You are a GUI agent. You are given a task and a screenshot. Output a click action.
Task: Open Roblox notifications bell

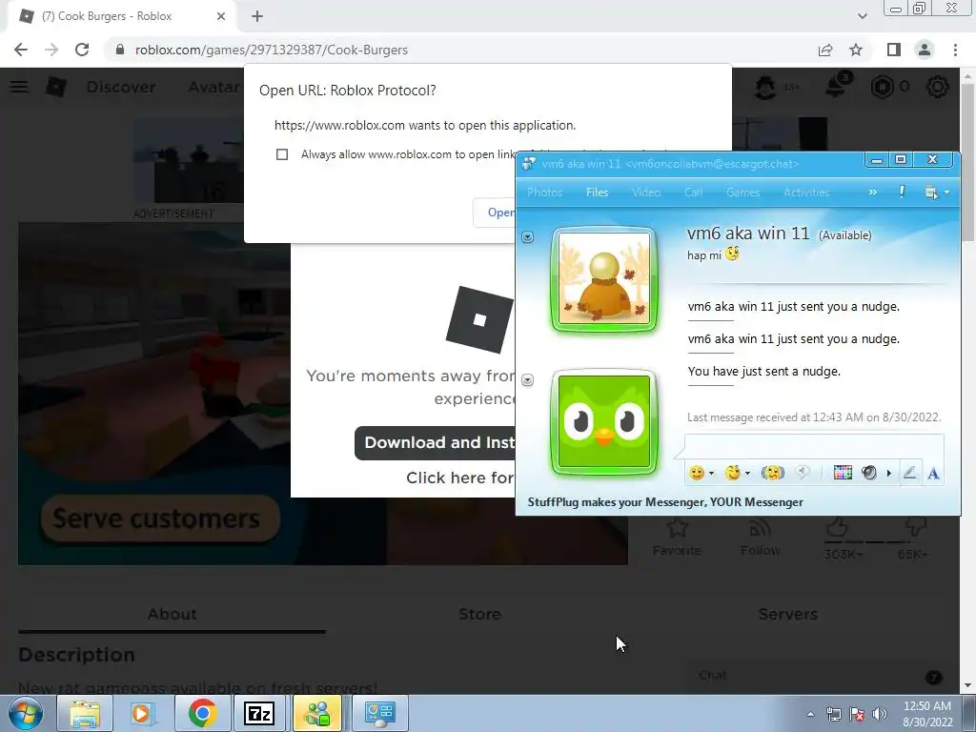click(837, 86)
